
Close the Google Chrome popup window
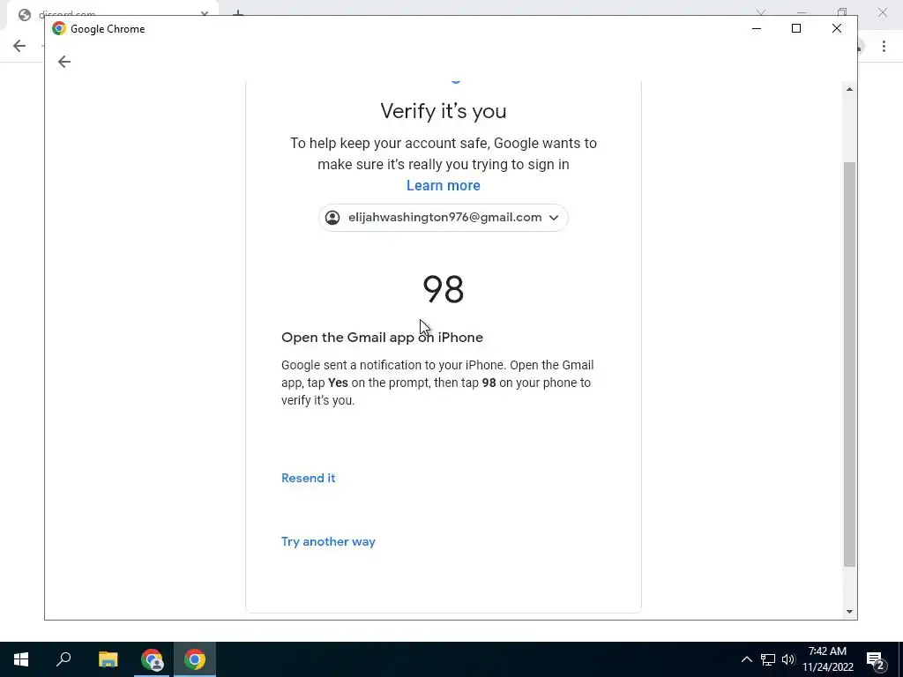coord(836,28)
